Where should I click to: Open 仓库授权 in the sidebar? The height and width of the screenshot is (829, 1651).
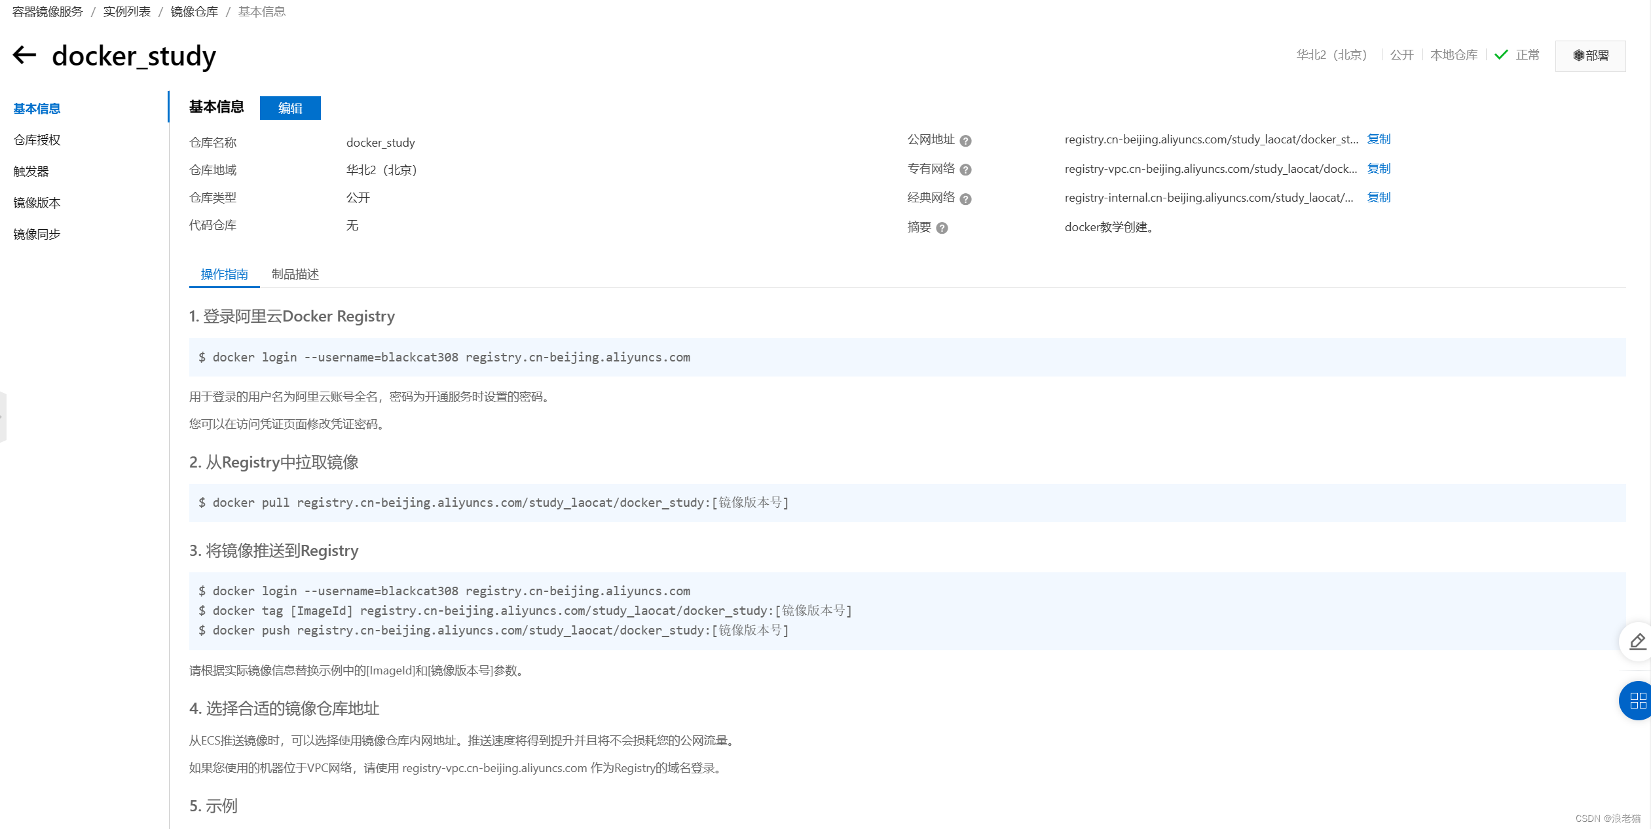point(37,139)
